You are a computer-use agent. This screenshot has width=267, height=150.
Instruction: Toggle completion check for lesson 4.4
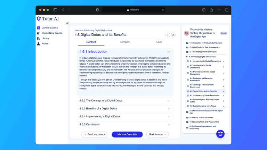(224, 79)
